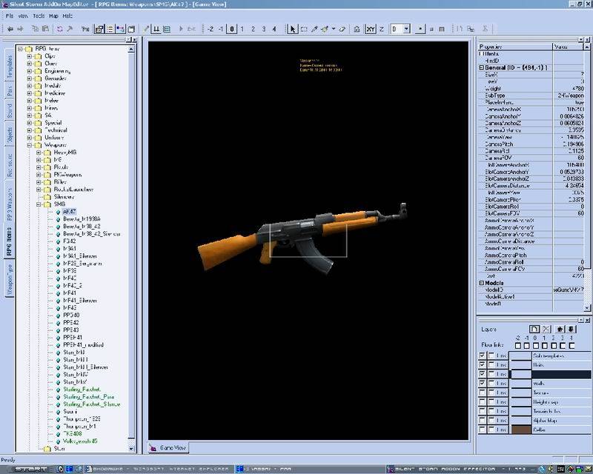Move layer down with the down arrow icon
593x474 pixels.
pyautogui.click(x=572, y=328)
